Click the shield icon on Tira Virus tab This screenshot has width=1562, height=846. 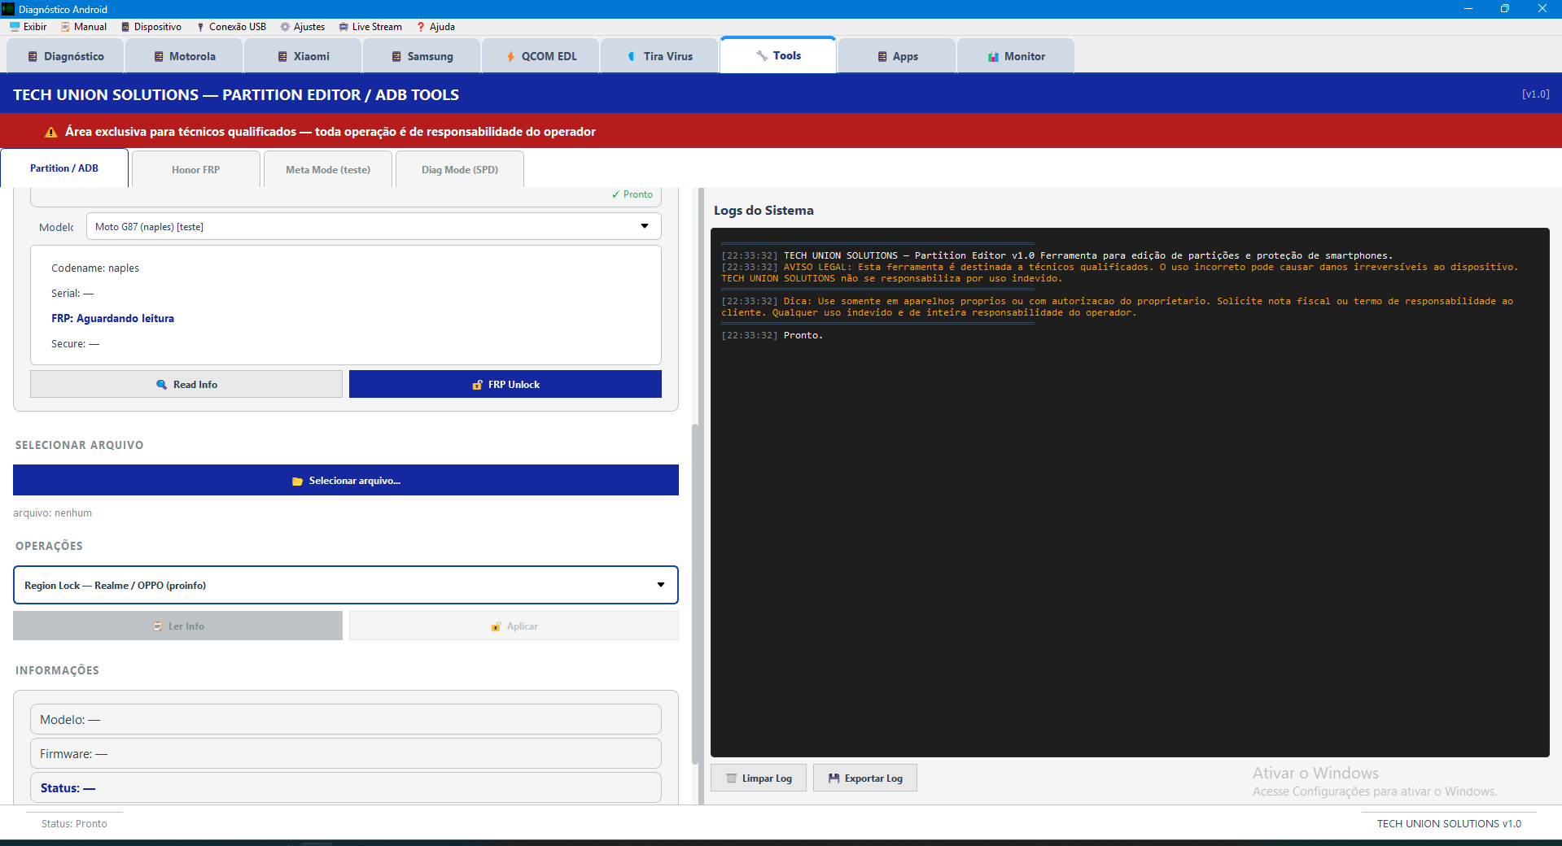click(632, 56)
